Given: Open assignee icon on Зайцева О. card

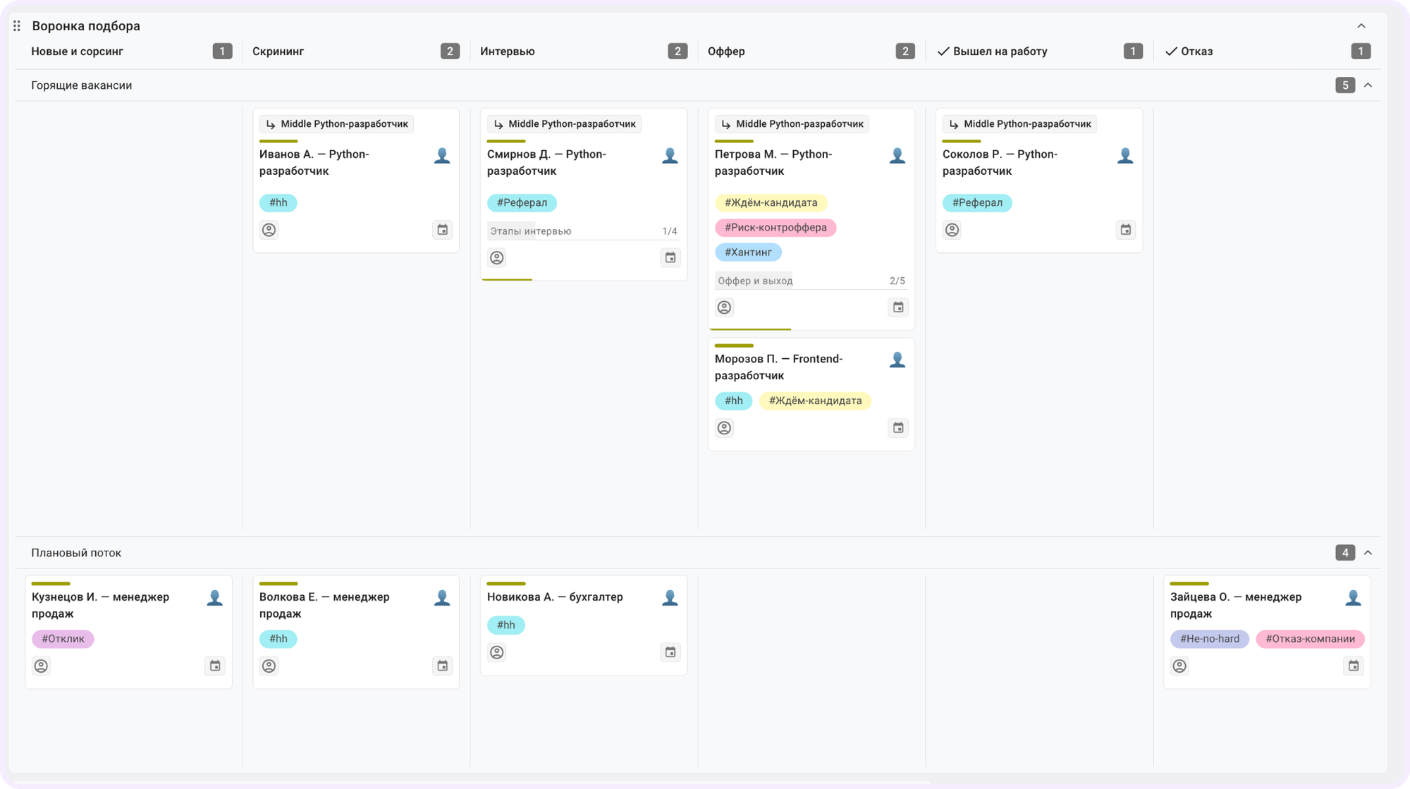Looking at the screenshot, I should pos(1179,666).
